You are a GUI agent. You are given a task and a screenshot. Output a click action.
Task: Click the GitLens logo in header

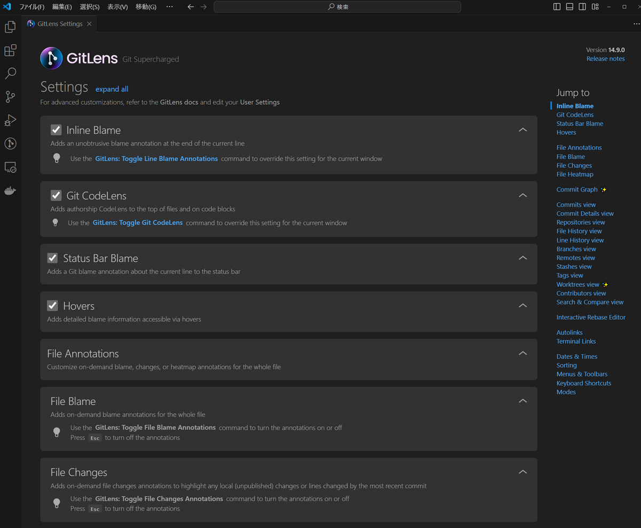(51, 58)
